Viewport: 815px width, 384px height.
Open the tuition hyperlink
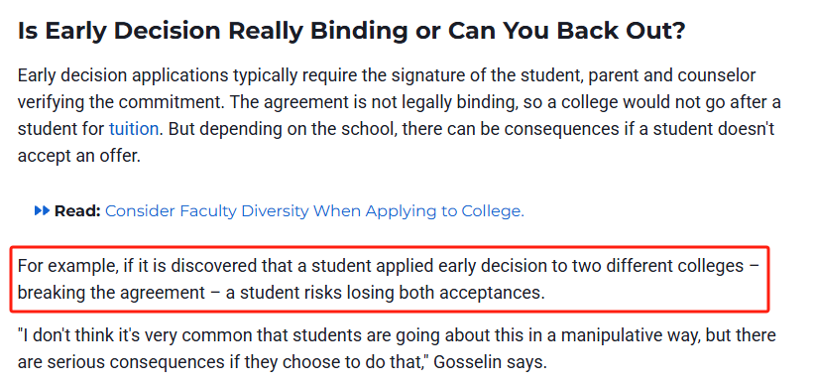(134, 129)
